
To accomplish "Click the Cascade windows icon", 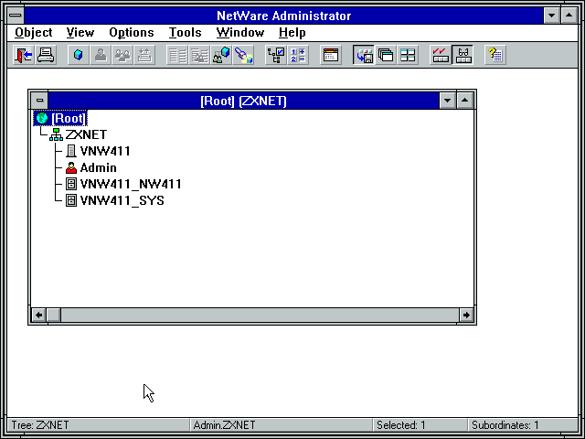I will pos(386,55).
